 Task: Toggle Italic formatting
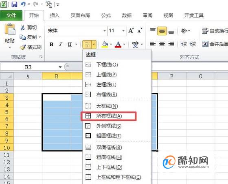61,44
